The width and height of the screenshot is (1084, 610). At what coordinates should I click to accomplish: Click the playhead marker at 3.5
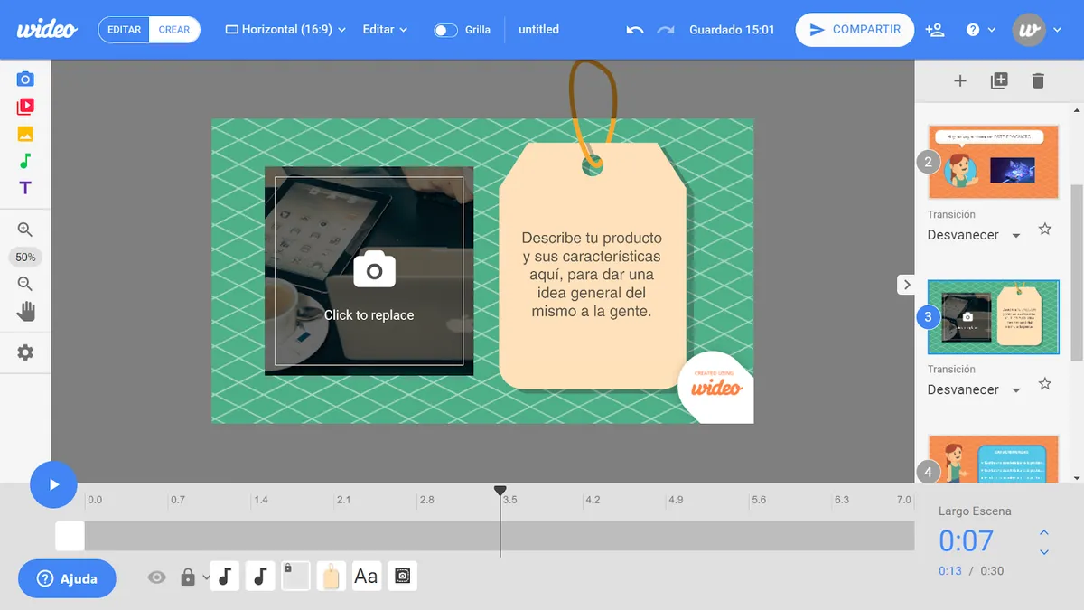(x=500, y=491)
